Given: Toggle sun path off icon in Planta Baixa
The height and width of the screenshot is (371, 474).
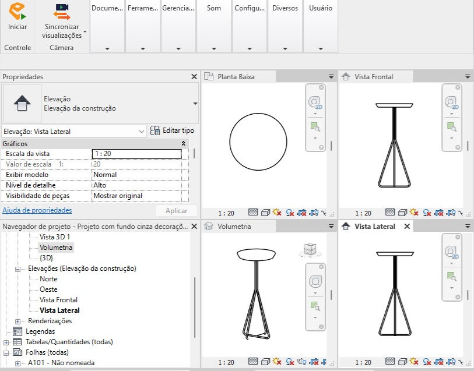Looking at the screenshot, I should click(x=277, y=212).
